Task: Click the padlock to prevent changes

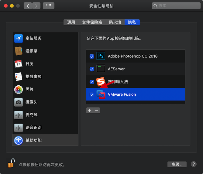Action: 11,163
